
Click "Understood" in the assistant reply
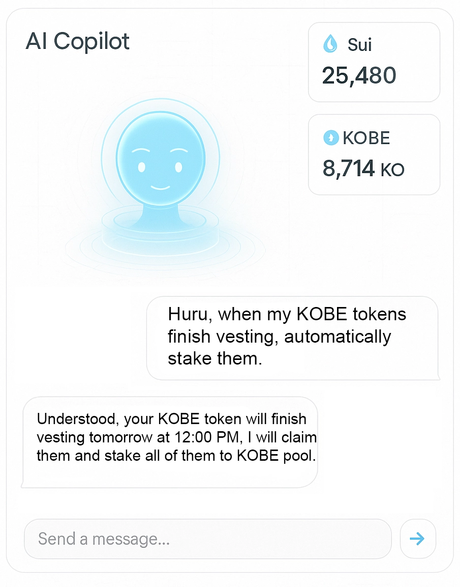point(77,419)
